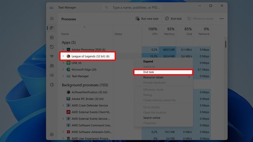Open the Services sidebar icon
This screenshot has height=142, width=253.
pos(52,85)
